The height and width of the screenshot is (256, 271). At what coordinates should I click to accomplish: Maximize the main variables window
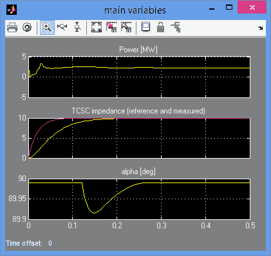pyautogui.click(x=229, y=8)
